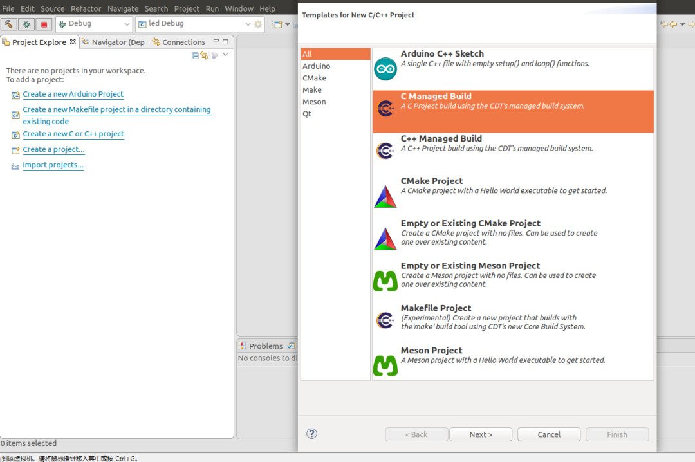The width and height of the screenshot is (695, 462).
Task: Click 'Create a new Arduino Project' link
Action: tap(73, 94)
